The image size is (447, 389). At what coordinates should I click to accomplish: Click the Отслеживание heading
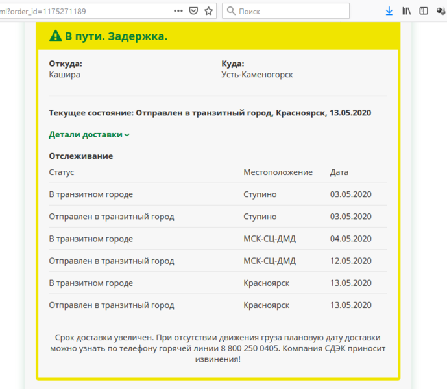coord(81,156)
